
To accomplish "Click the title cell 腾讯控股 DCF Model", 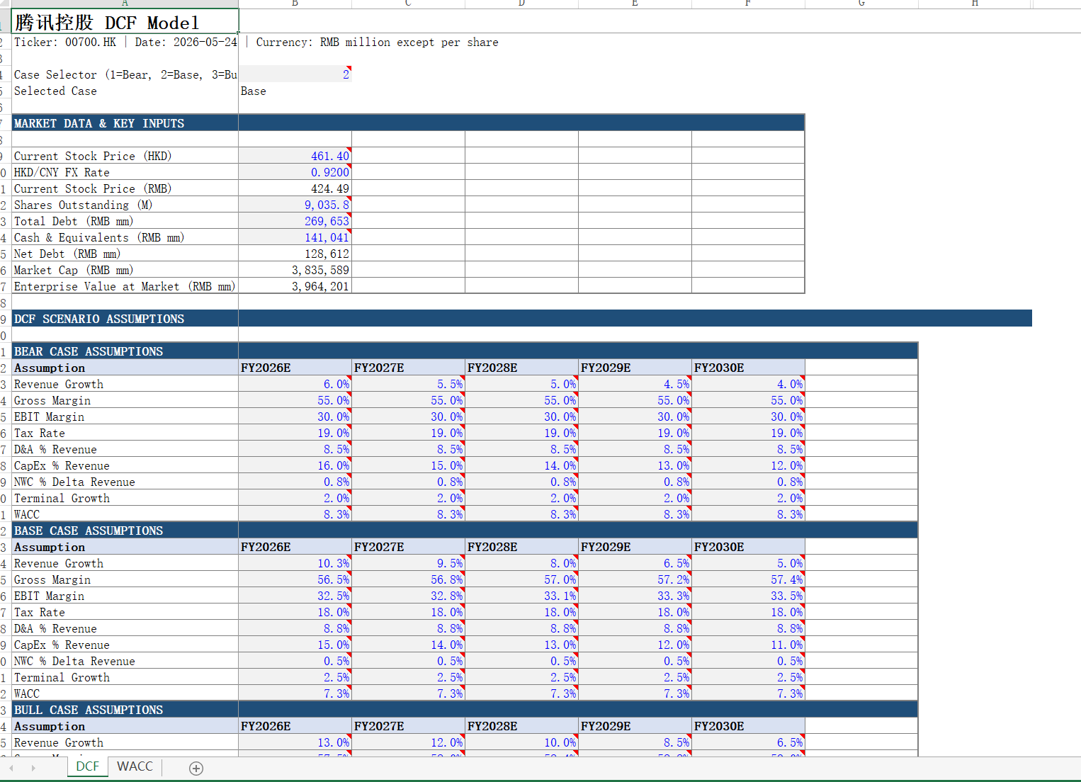I will coord(125,22).
